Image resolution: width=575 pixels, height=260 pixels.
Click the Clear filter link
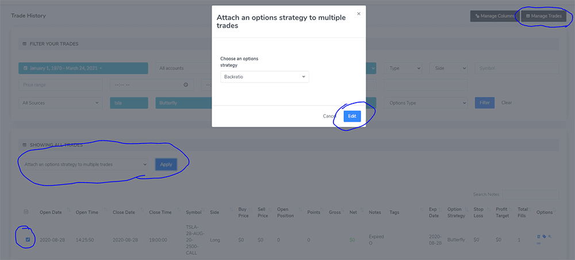pos(507,103)
